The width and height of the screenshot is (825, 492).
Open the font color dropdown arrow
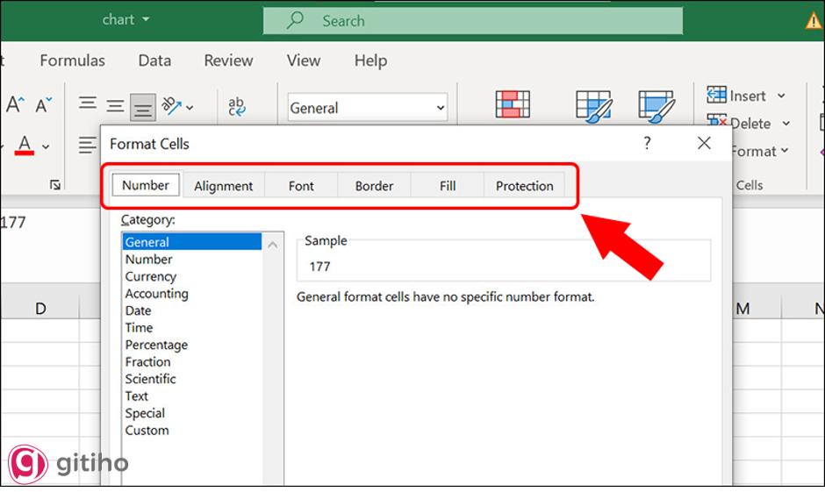tap(46, 146)
